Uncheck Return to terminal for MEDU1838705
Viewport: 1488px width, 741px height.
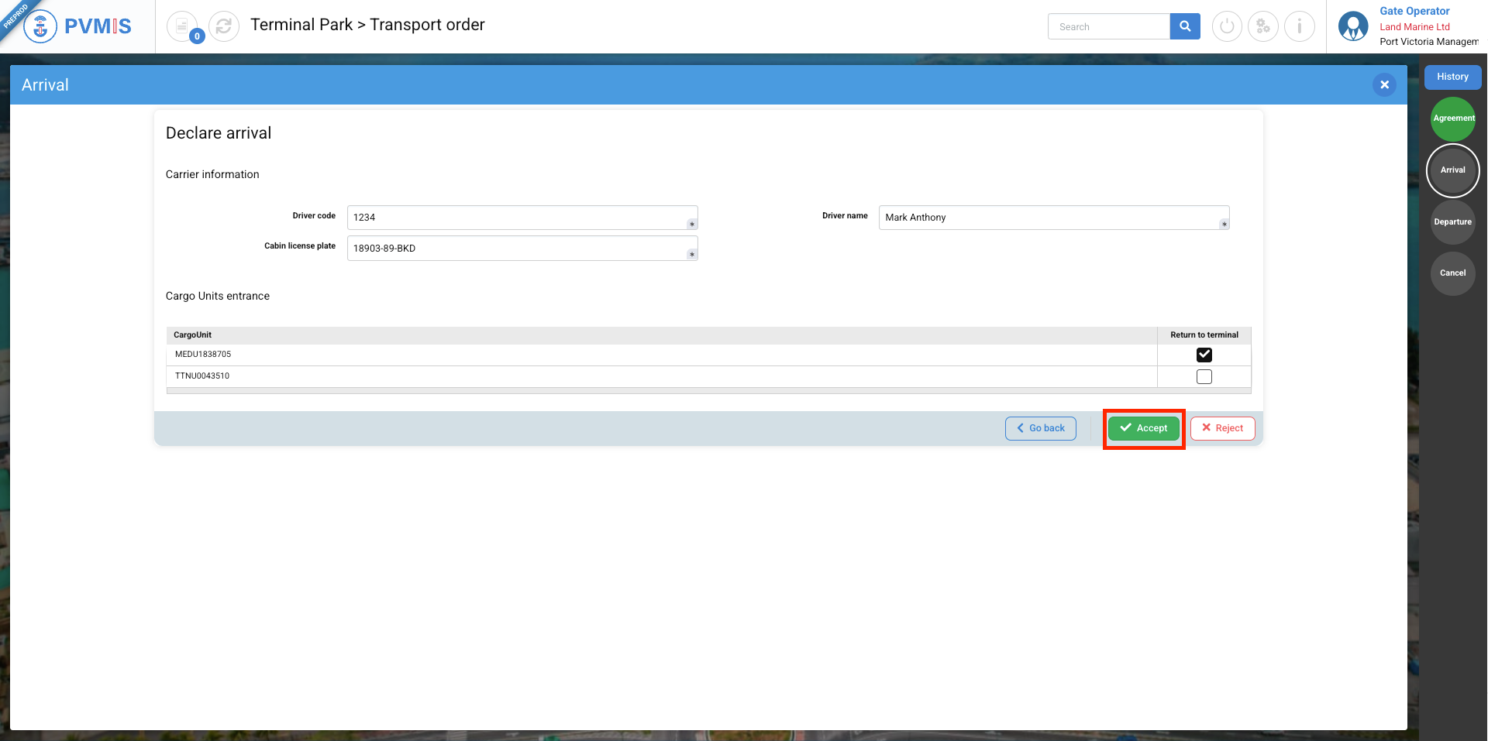point(1204,355)
